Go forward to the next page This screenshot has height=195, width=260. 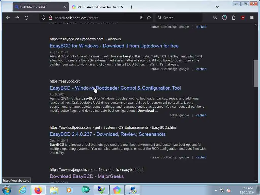(17, 18)
